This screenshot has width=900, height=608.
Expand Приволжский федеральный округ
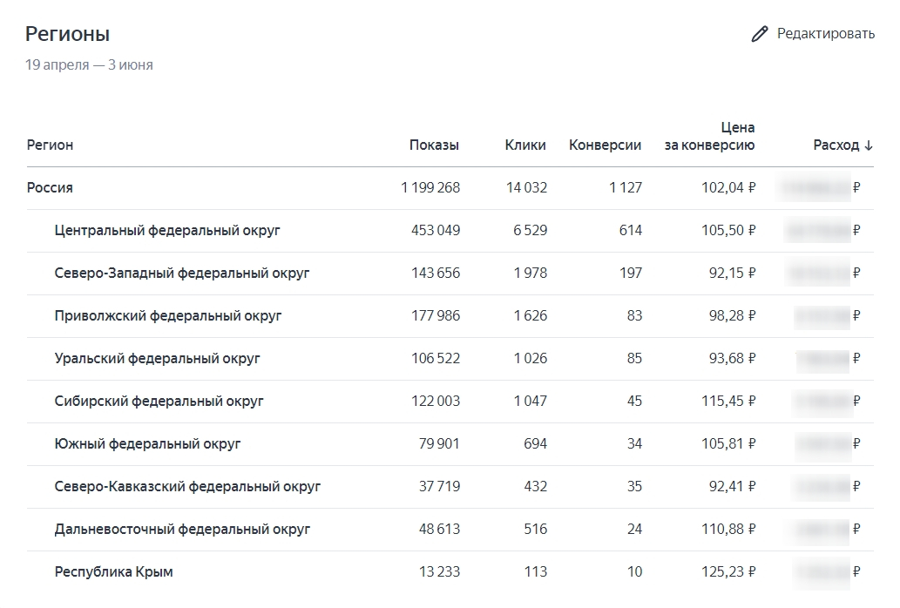tap(168, 316)
